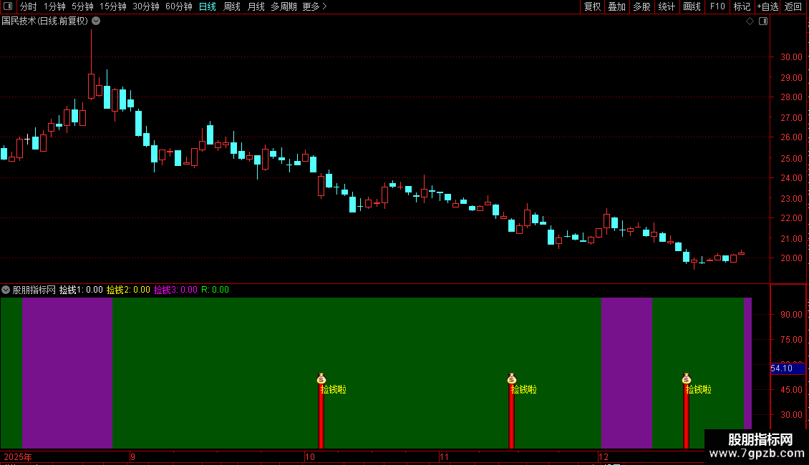Expand the 更多 periods menu
The width and height of the screenshot is (809, 465).
(x=314, y=6)
